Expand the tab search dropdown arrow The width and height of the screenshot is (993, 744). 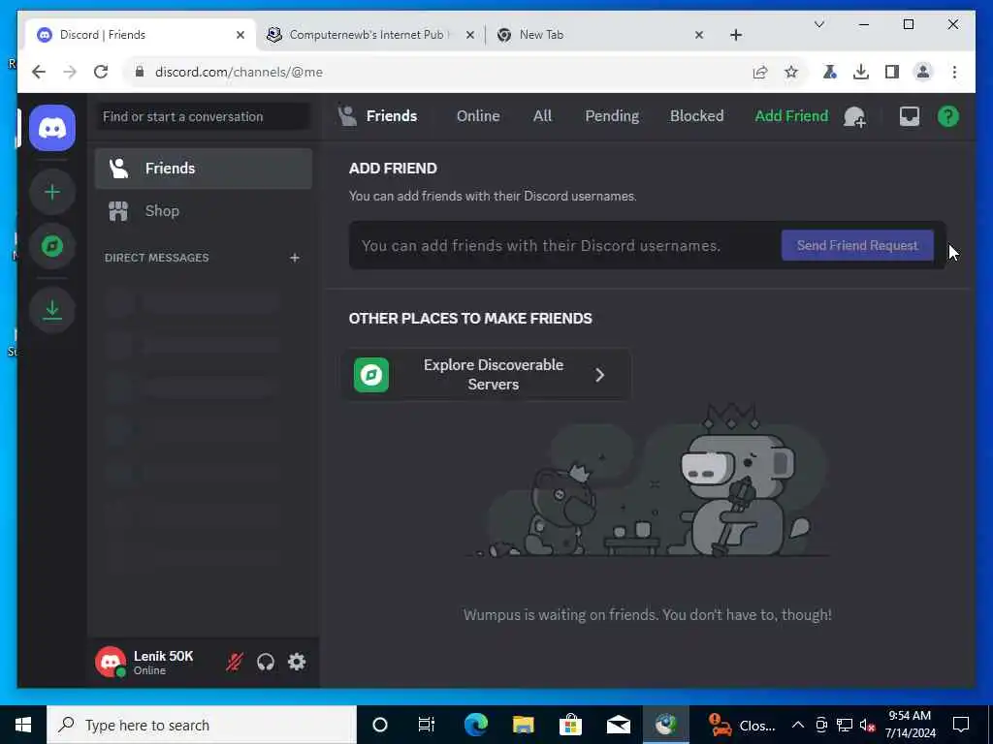tap(818, 24)
